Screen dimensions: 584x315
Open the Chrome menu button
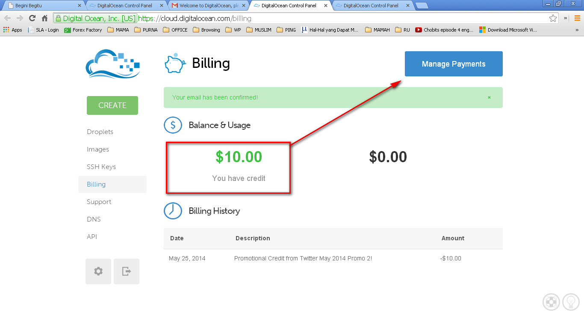point(577,18)
